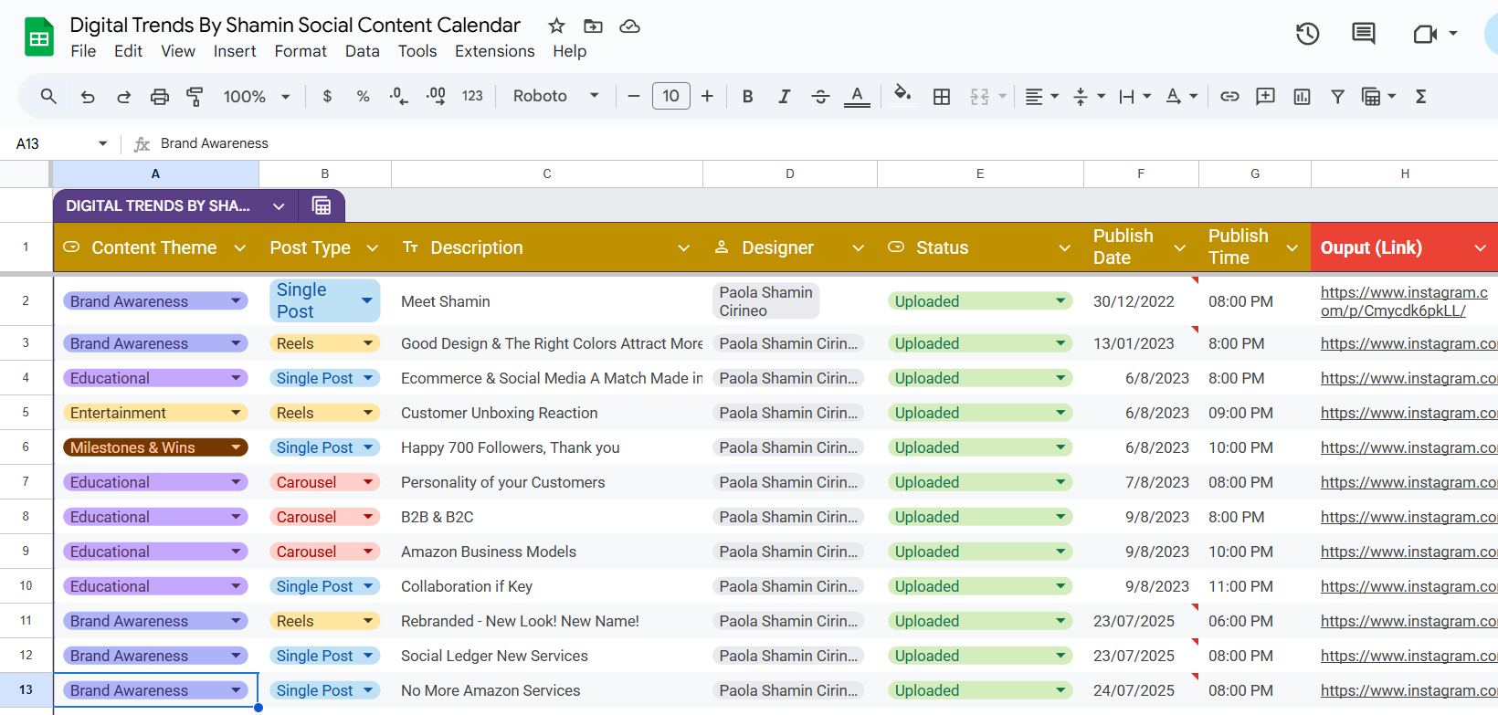
Task: Toggle bold formatting
Action: coord(747,96)
